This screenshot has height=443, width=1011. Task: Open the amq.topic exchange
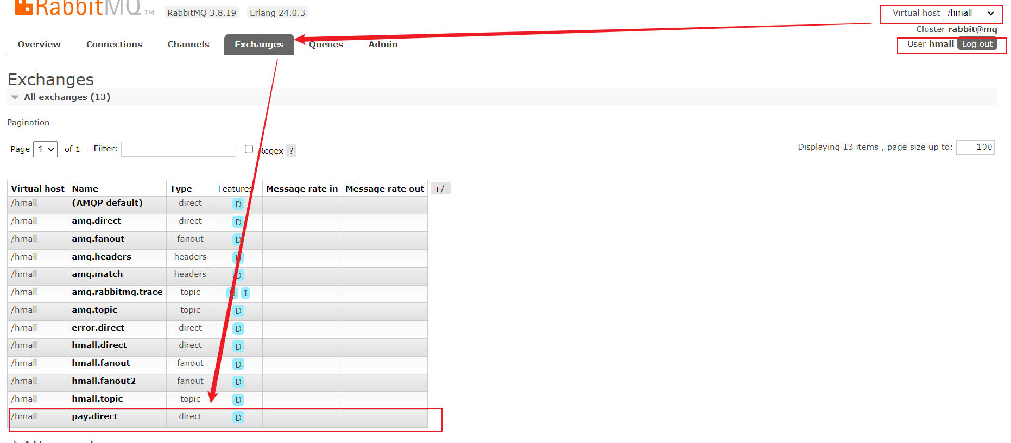[x=94, y=310]
